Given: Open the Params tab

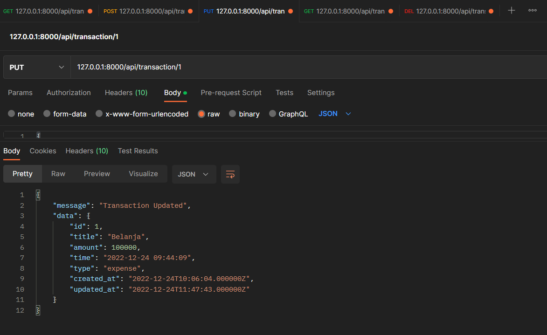Looking at the screenshot, I should click(x=20, y=93).
